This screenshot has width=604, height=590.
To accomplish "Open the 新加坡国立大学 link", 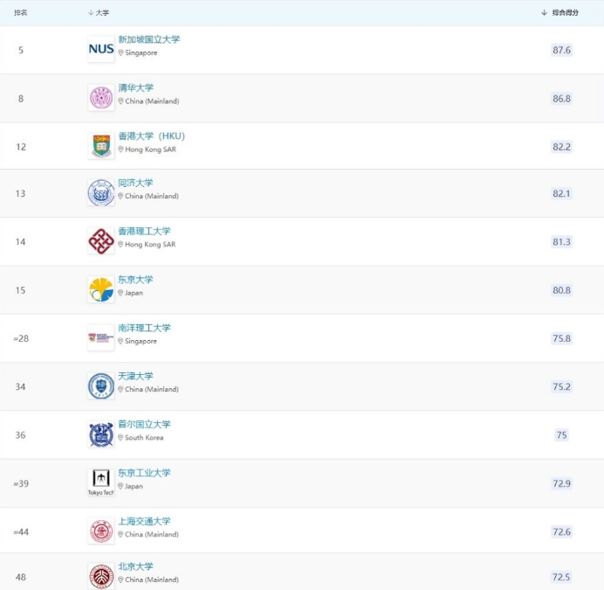I will (148, 39).
